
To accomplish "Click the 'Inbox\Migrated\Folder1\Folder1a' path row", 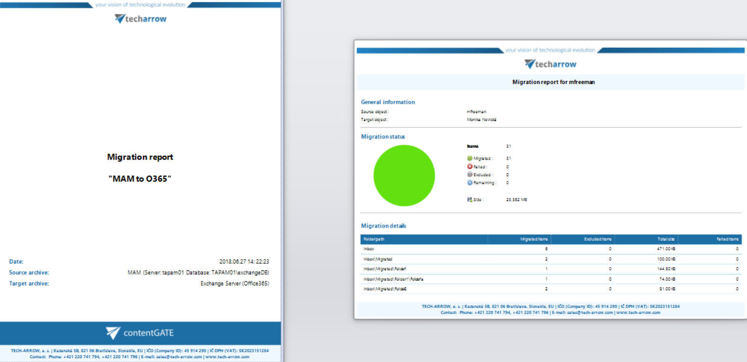I will (x=551, y=279).
